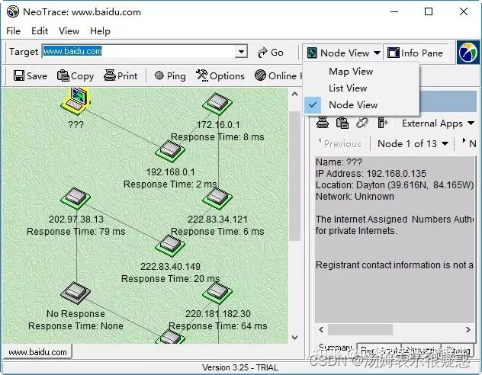
Task: Open the External Apps dropdown
Action: click(x=438, y=123)
